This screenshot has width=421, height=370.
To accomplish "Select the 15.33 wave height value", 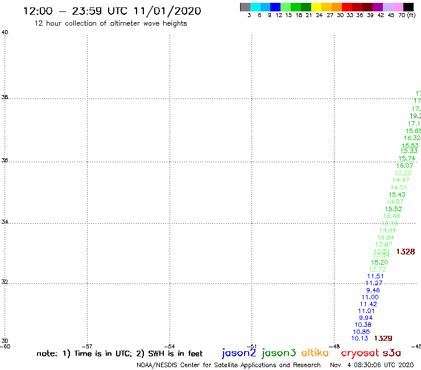I will point(409,151).
